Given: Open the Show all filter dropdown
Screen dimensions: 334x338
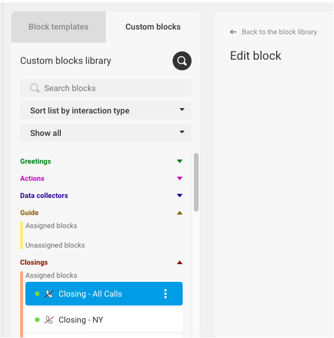Looking at the screenshot, I should pyautogui.click(x=106, y=133).
